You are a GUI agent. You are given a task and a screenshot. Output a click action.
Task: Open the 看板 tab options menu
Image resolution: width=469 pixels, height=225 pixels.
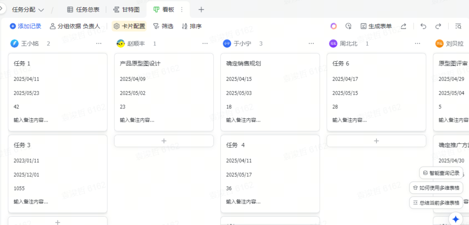coord(181,10)
